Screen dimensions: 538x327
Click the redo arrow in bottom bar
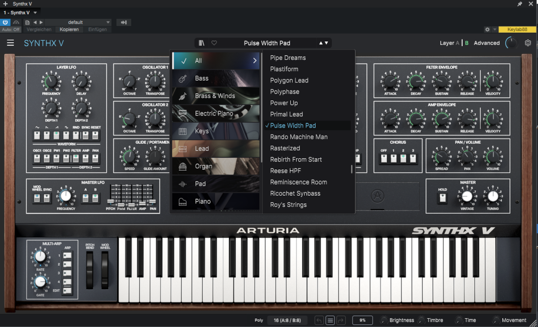[341, 320]
